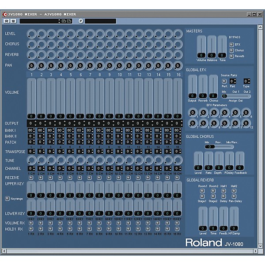This screenshot has width=265, height=265.
Task: Click the remove preset icon in toolbar
Action: click(x=69, y=21)
